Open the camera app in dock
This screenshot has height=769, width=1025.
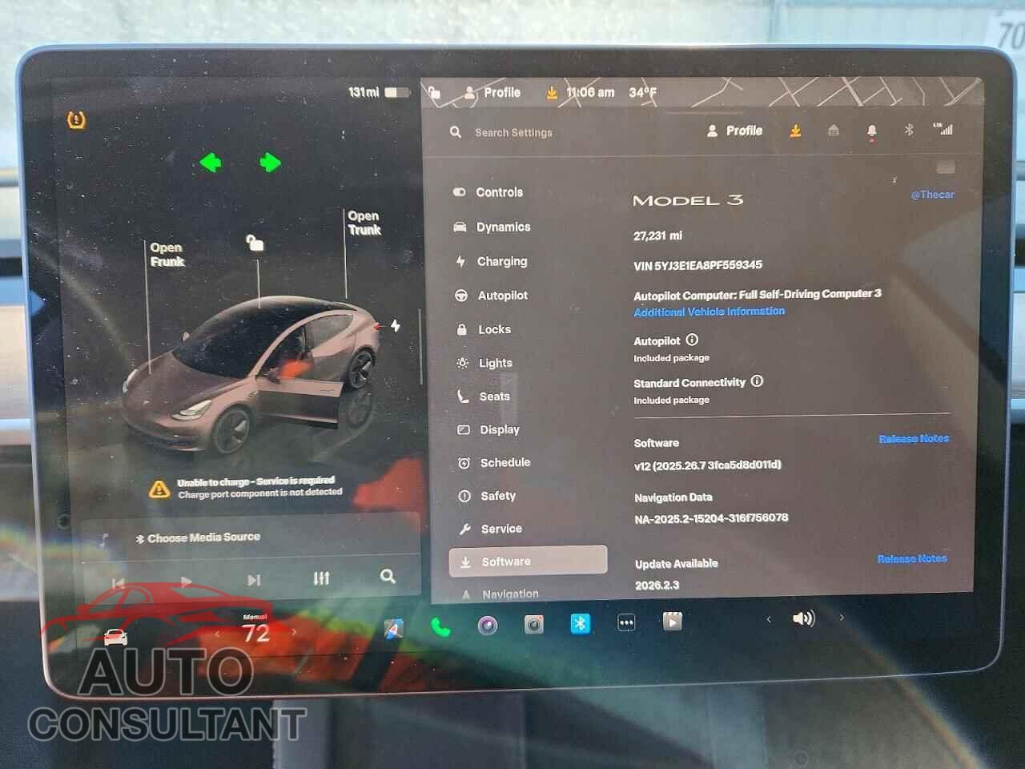(x=488, y=625)
